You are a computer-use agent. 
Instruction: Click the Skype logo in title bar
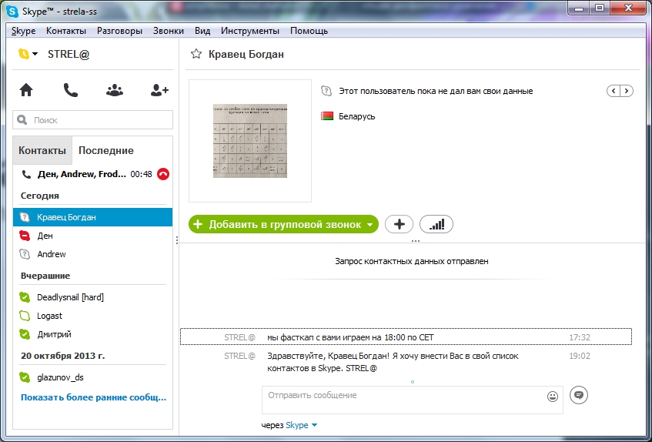point(12,12)
